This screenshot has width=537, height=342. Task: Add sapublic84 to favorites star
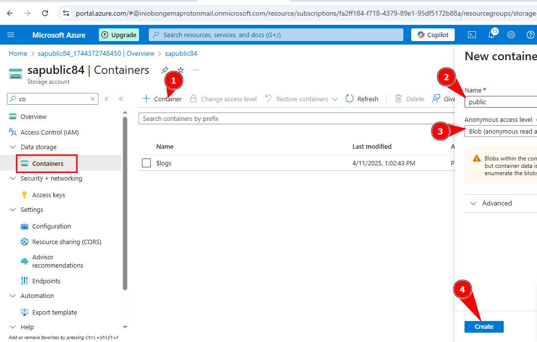[181, 70]
